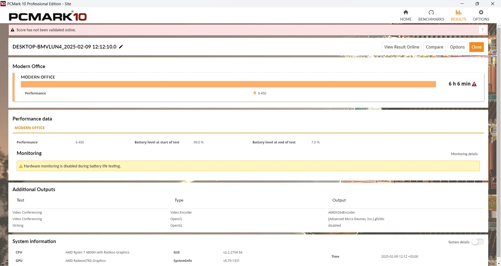Click the 'disabled' OpenGL output entry
Screen dimensions: 501x266
[335, 225]
